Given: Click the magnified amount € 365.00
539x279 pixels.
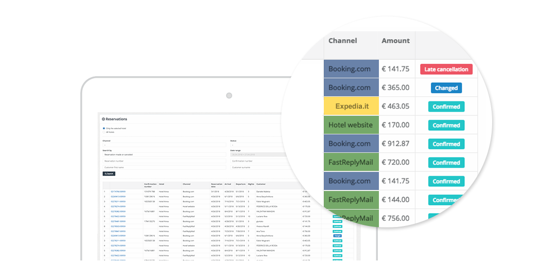Looking at the screenshot, I should click(395, 88).
